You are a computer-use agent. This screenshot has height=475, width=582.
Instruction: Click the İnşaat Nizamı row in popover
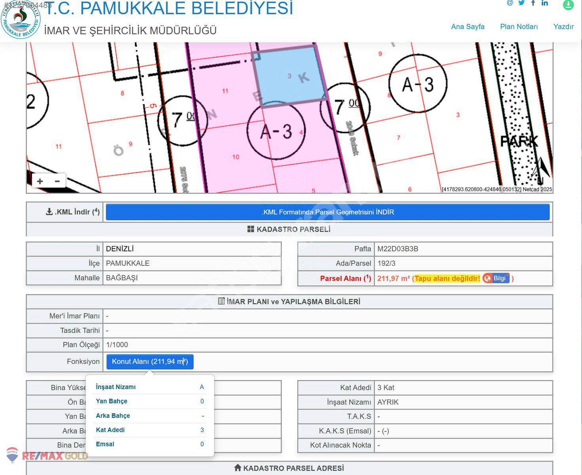(150, 387)
